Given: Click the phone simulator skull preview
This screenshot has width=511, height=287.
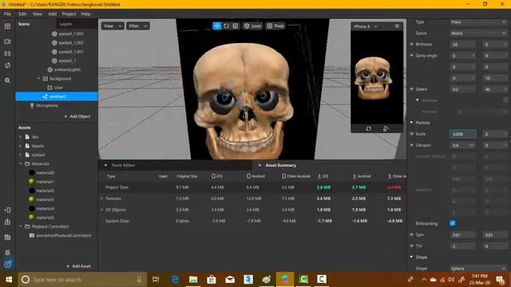Looking at the screenshot, I should [x=374, y=78].
